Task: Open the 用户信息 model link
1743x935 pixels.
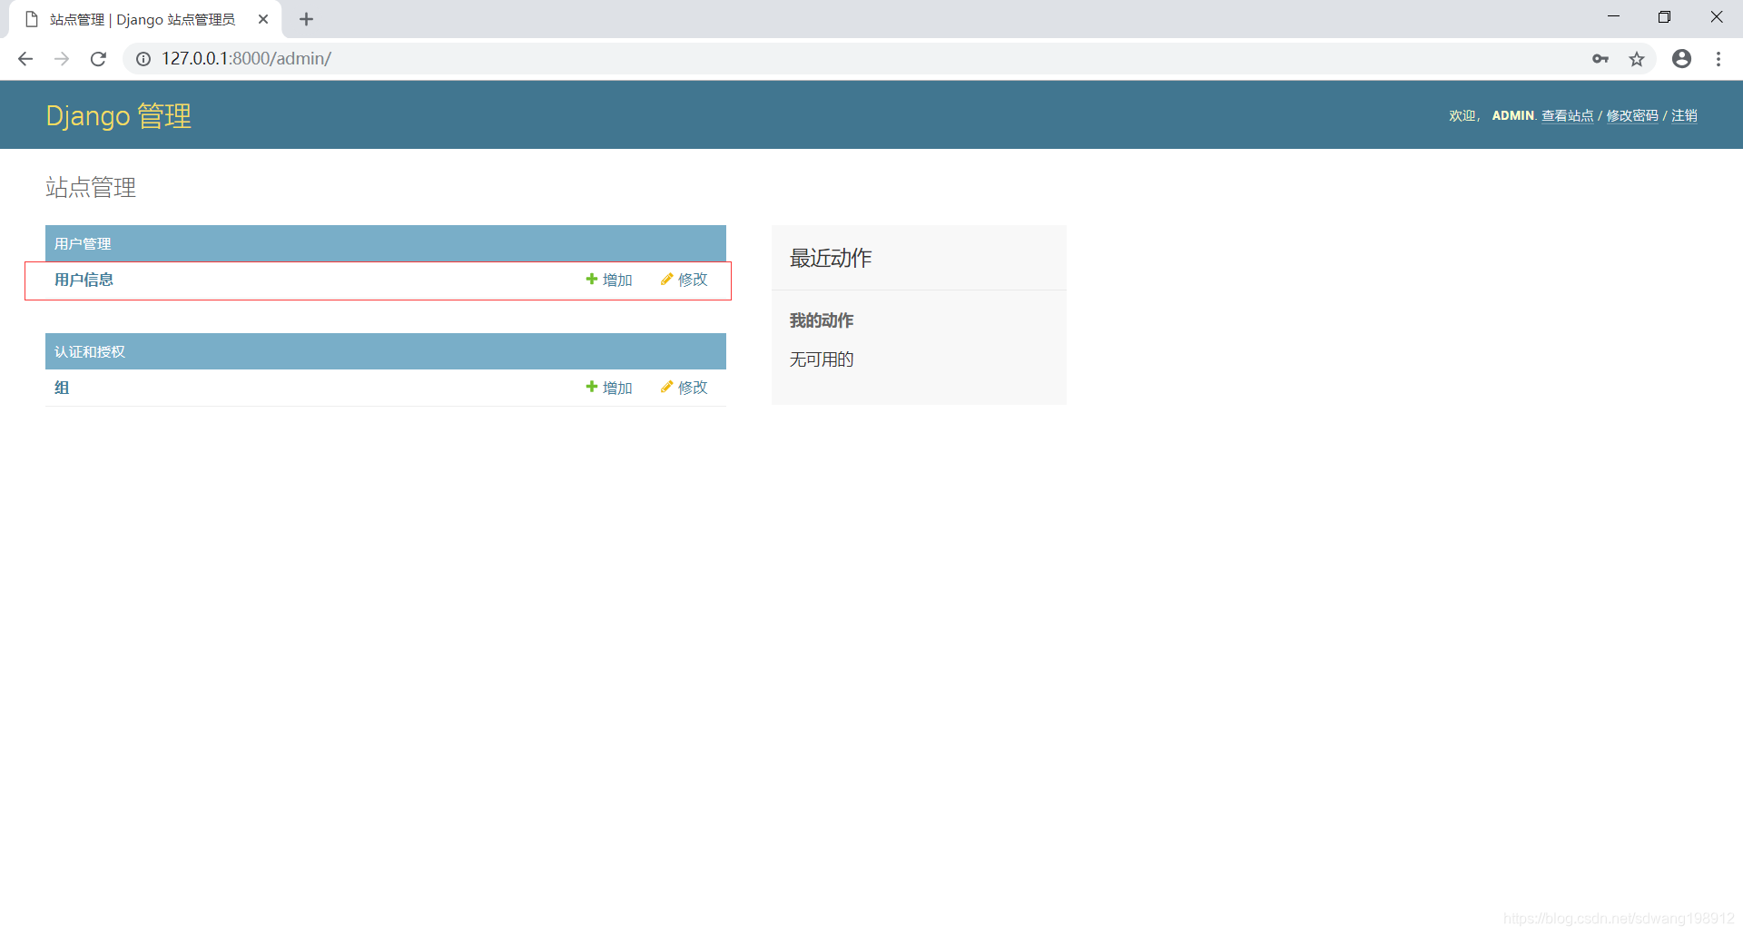Action: tap(84, 280)
